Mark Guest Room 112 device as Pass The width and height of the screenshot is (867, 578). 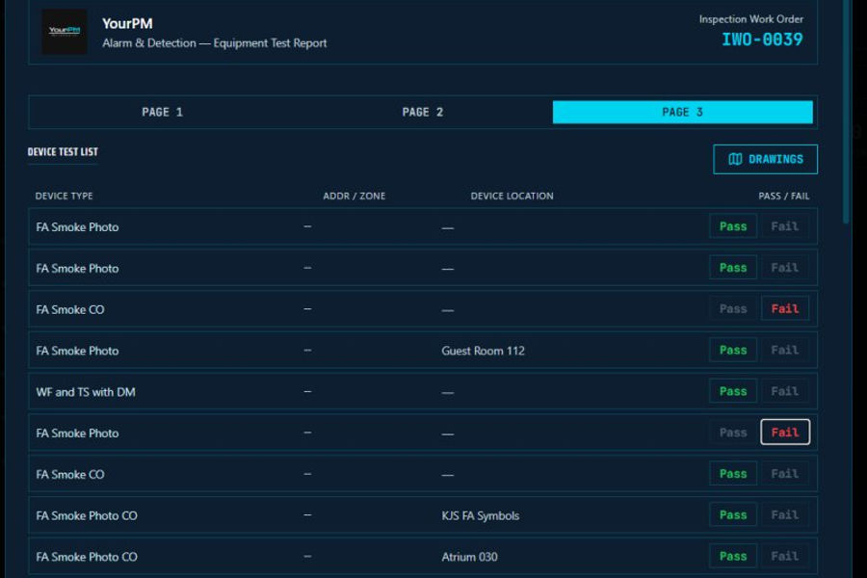pyautogui.click(x=733, y=350)
